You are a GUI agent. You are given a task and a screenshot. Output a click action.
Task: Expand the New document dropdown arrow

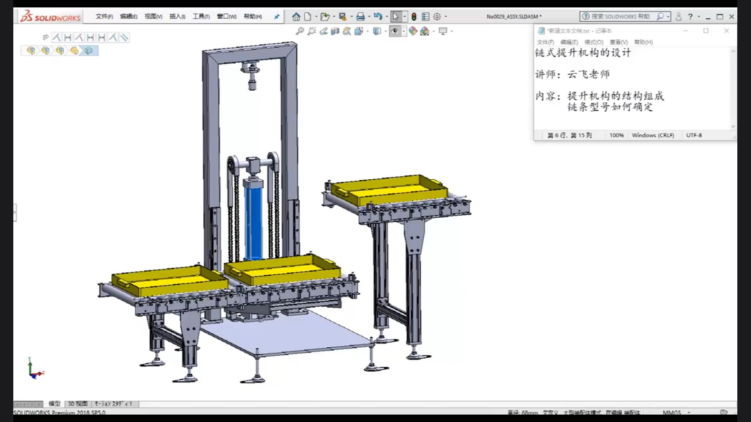coord(316,16)
